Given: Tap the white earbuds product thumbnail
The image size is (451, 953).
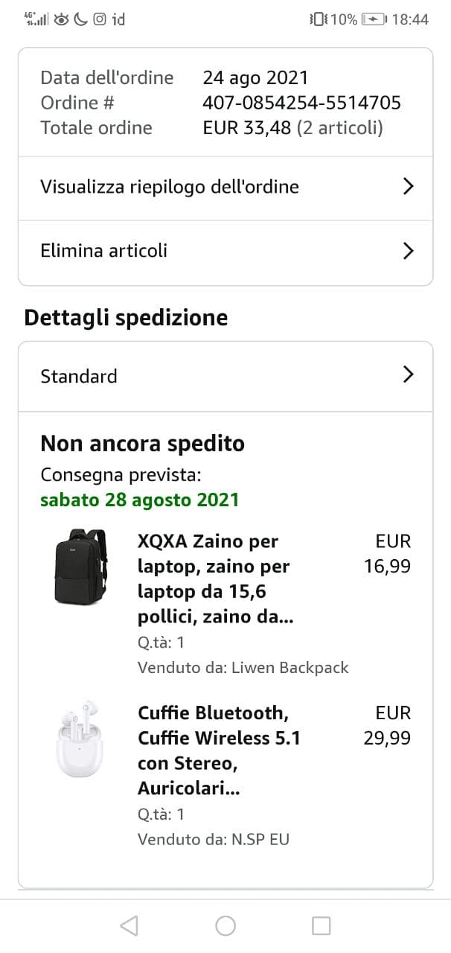Looking at the screenshot, I should pos(81,738).
